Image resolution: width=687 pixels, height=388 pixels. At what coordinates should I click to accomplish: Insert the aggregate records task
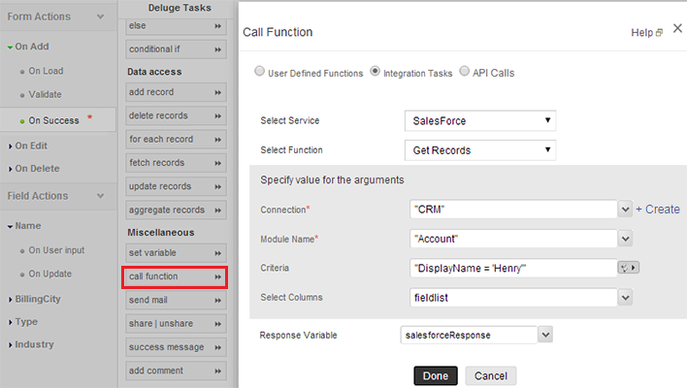point(176,210)
